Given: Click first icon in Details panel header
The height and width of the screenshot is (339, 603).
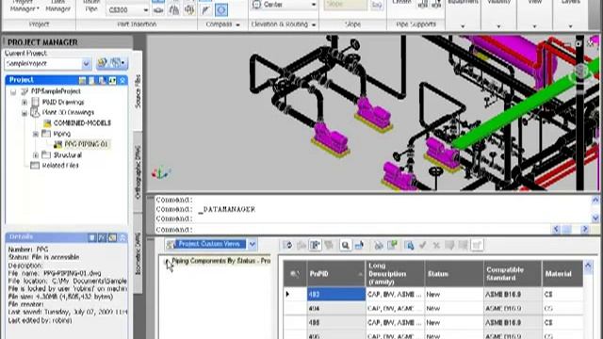Looking at the screenshot, I should [92, 238].
